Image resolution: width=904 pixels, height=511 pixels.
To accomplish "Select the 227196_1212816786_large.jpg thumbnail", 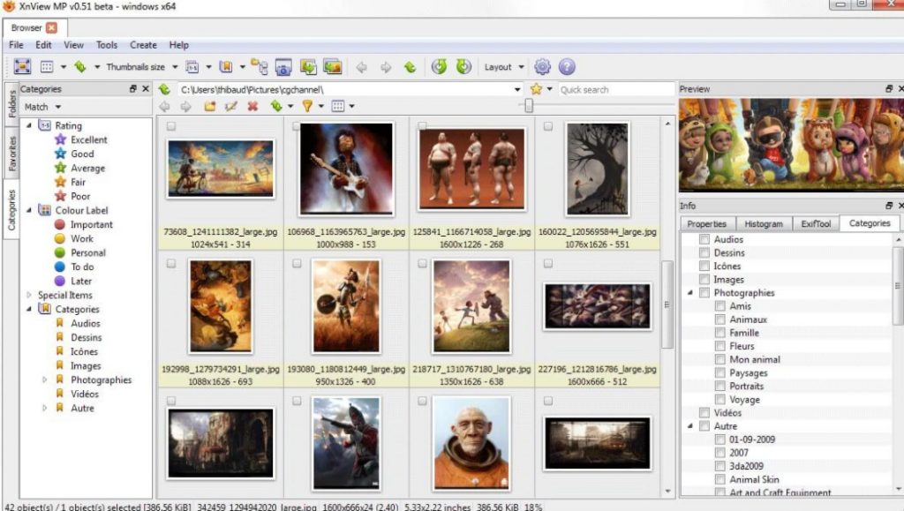I will 598,306.
